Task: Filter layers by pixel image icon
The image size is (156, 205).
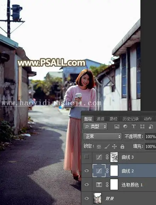Action: (117, 126)
